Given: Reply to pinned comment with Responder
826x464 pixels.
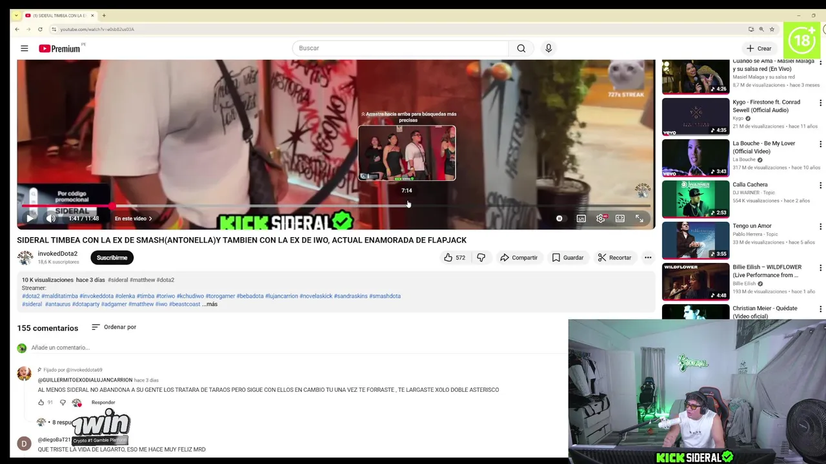Looking at the screenshot, I should [x=103, y=403].
